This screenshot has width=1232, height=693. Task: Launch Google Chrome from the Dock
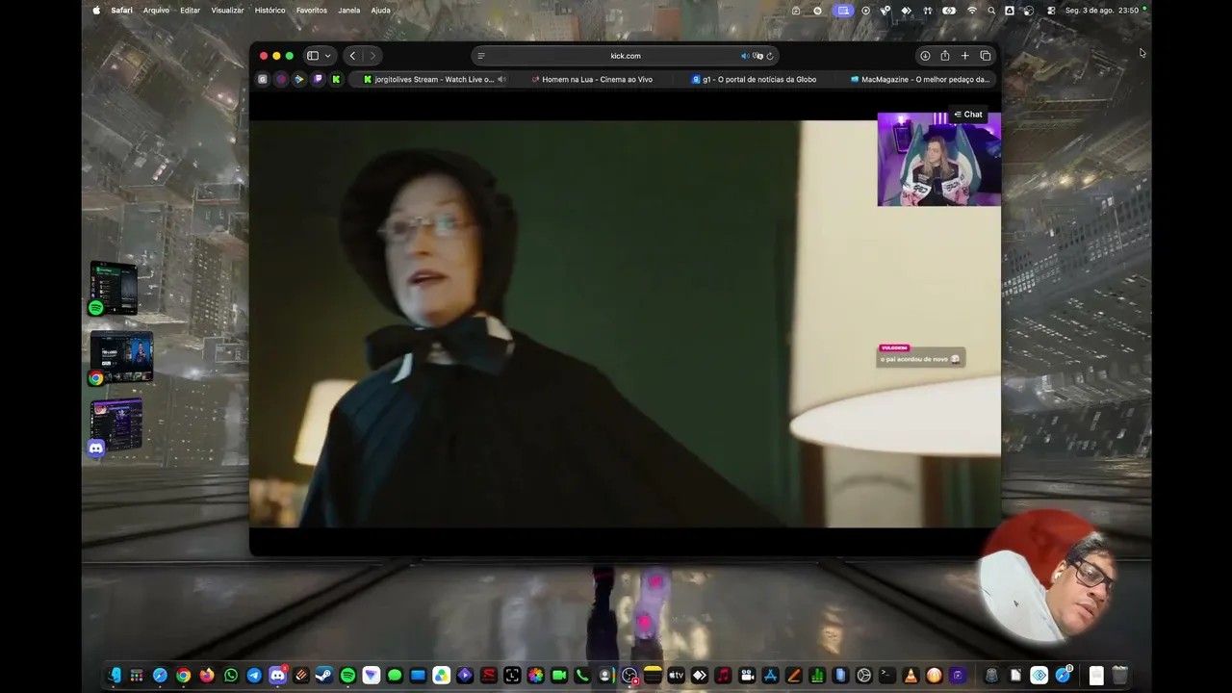point(184,676)
